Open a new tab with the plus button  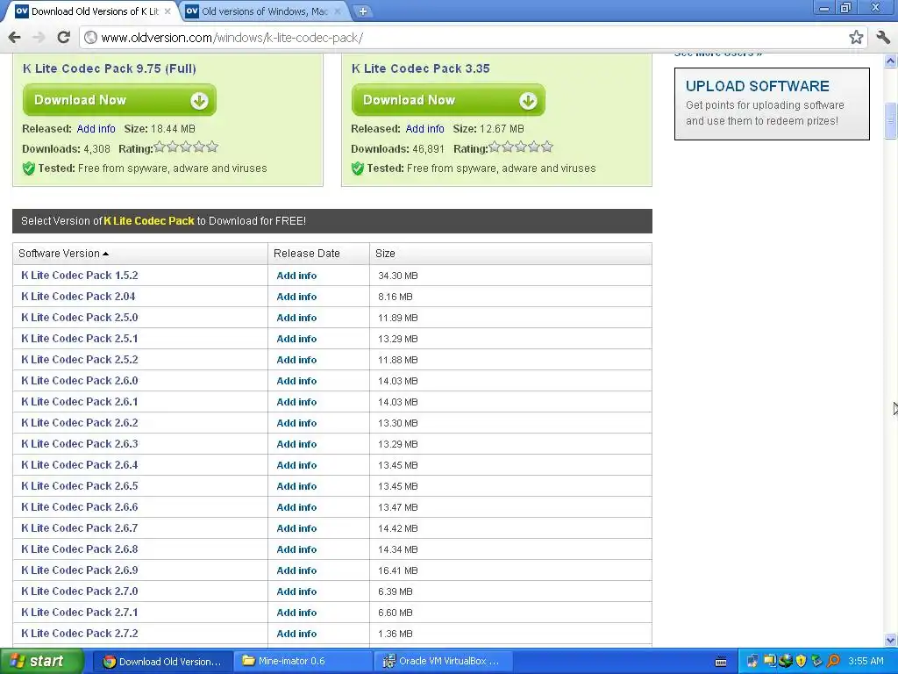(362, 11)
